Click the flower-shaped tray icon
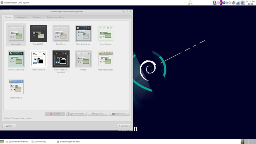The width and height of the screenshot is (256, 144). [x=218, y=2]
